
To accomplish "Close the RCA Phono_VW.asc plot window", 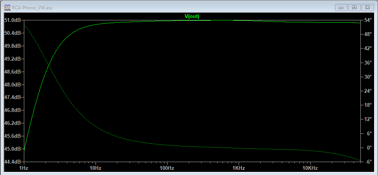I will [368, 7].
